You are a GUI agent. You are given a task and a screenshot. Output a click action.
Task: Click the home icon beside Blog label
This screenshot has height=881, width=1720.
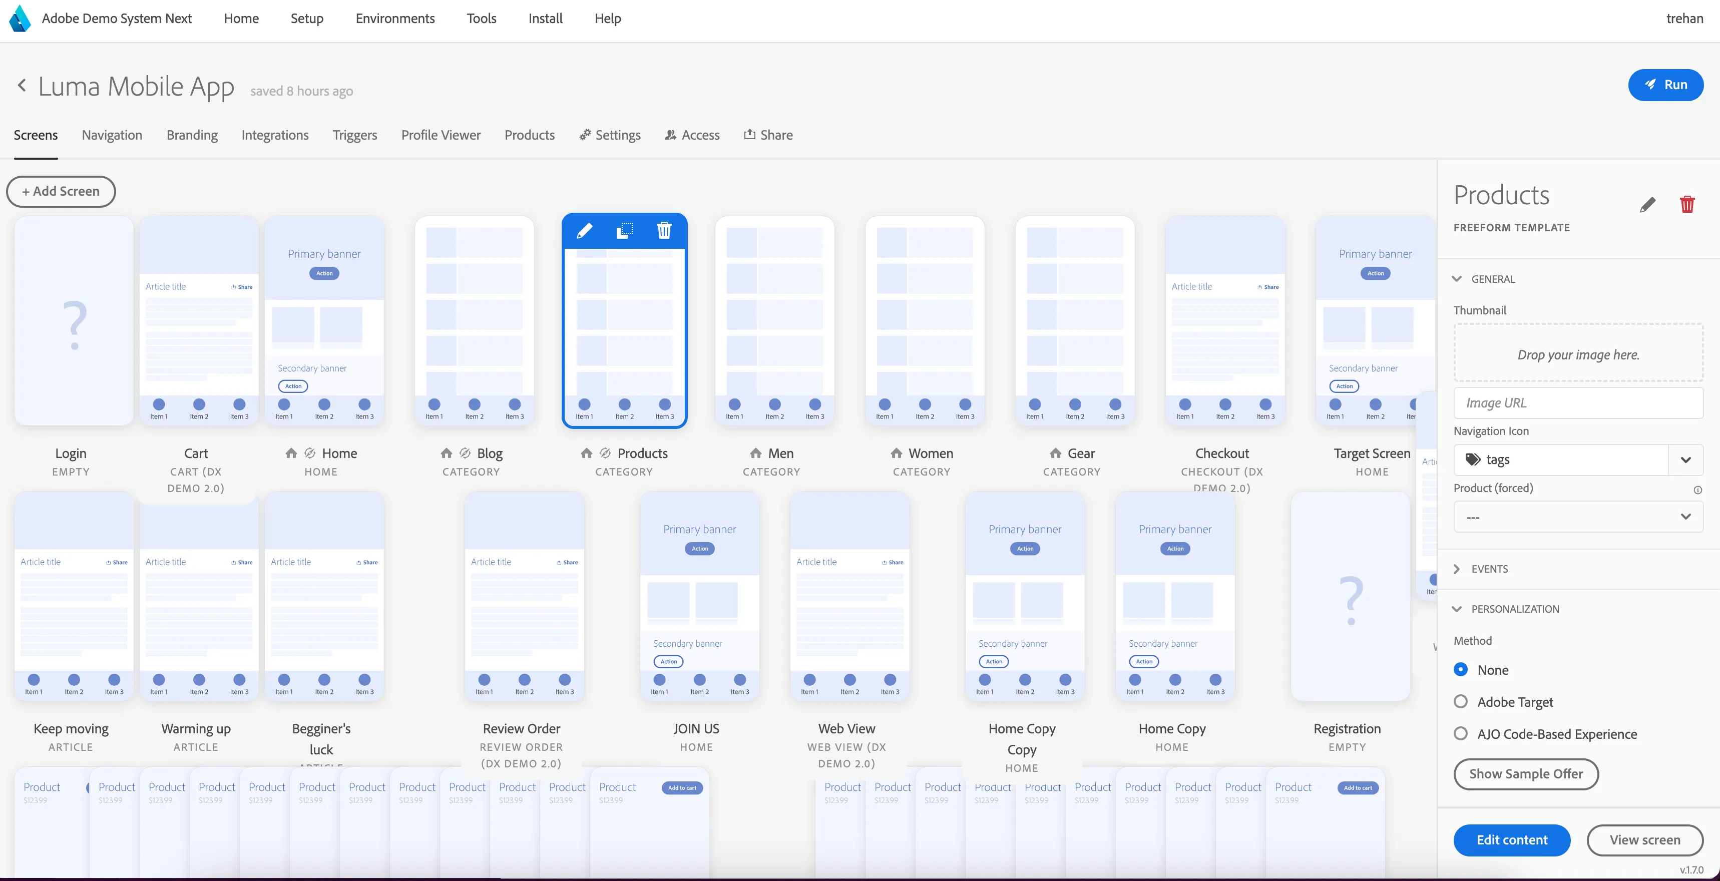(446, 454)
